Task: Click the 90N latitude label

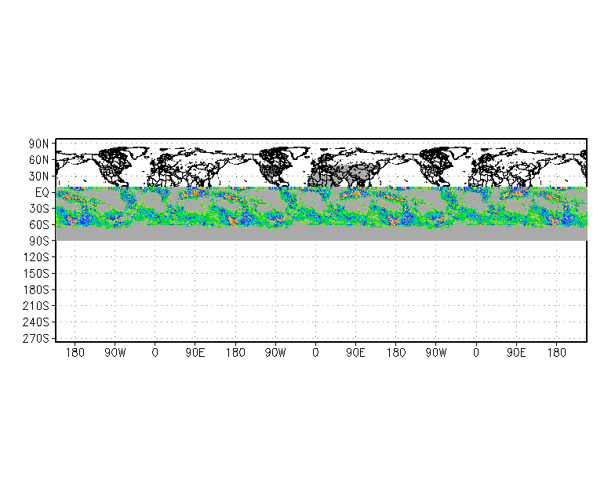Action: 38,144
